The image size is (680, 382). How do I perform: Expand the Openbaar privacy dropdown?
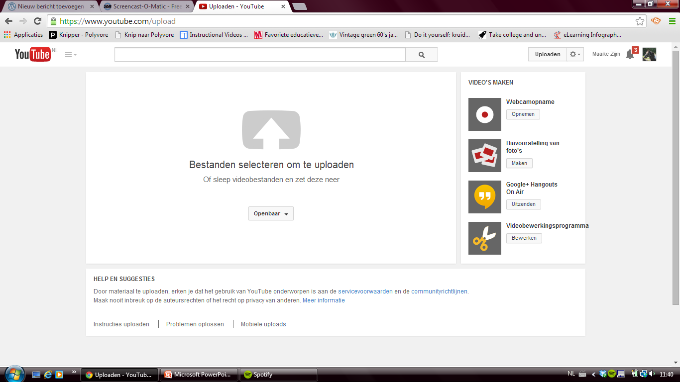coord(271,213)
